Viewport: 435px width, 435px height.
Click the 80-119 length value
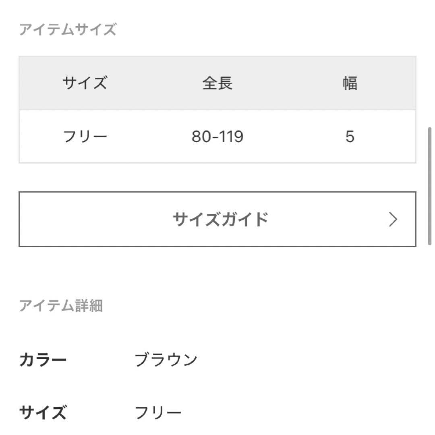pos(217,137)
